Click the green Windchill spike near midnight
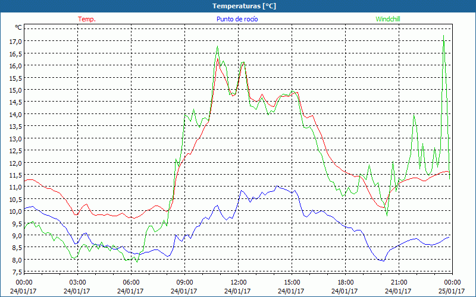 pyautogui.click(x=444, y=36)
